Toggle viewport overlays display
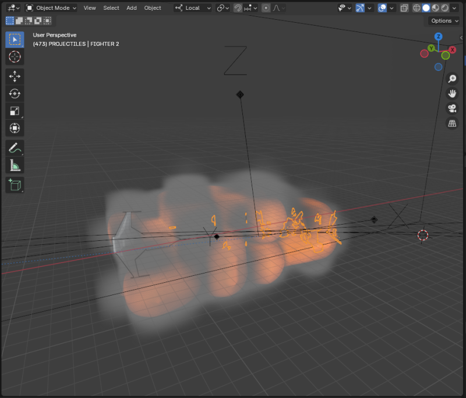The height and width of the screenshot is (398, 466). [x=382, y=8]
